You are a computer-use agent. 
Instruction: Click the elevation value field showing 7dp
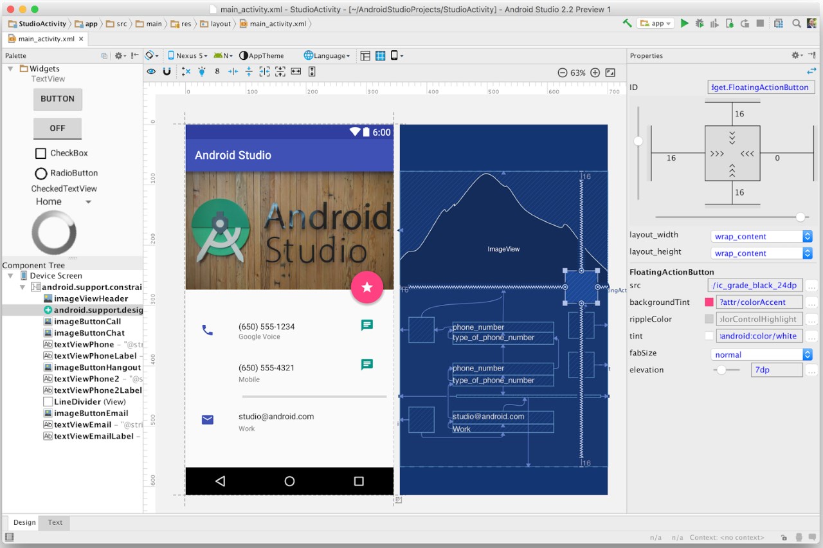point(777,370)
